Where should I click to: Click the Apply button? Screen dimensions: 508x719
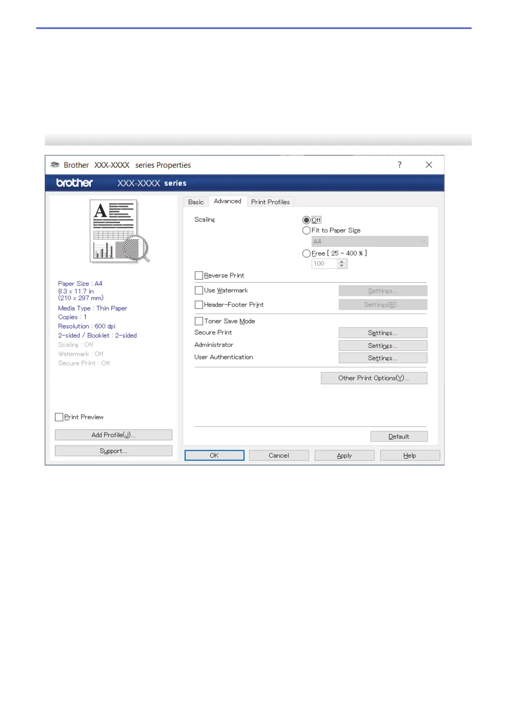pyautogui.click(x=345, y=456)
